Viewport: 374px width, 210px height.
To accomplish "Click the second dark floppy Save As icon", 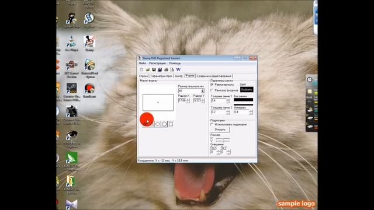I will pyautogui.click(x=160, y=69).
